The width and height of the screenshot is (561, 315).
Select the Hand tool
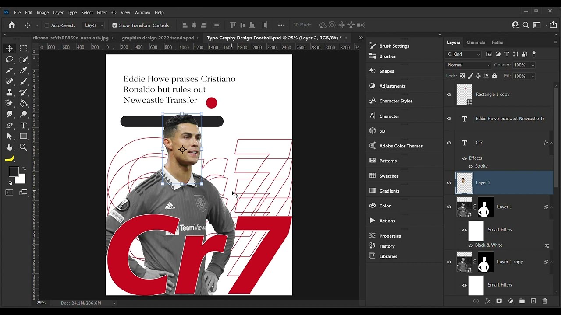point(9,147)
